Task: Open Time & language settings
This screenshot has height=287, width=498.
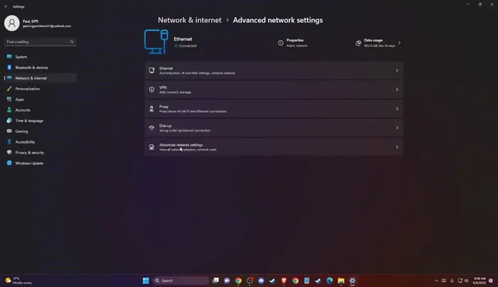Action: pos(40,121)
